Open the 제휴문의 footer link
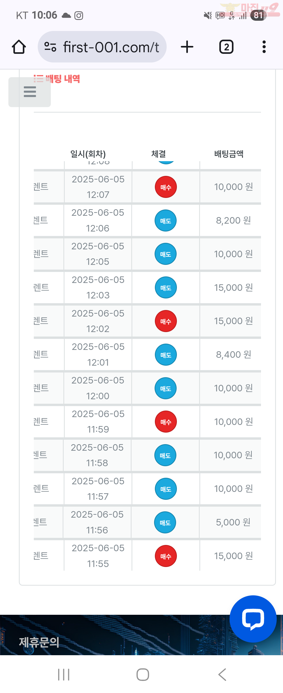This screenshot has width=283, height=693. coord(39,642)
